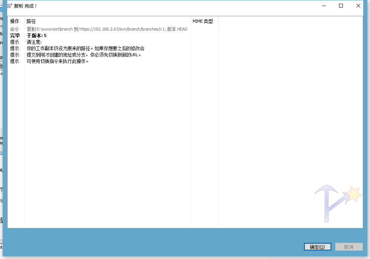Image resolution: width=370 pixels, height=259 pixels.
Task: Click the 命令 cell in 操作 column
Action: point(14,29)
